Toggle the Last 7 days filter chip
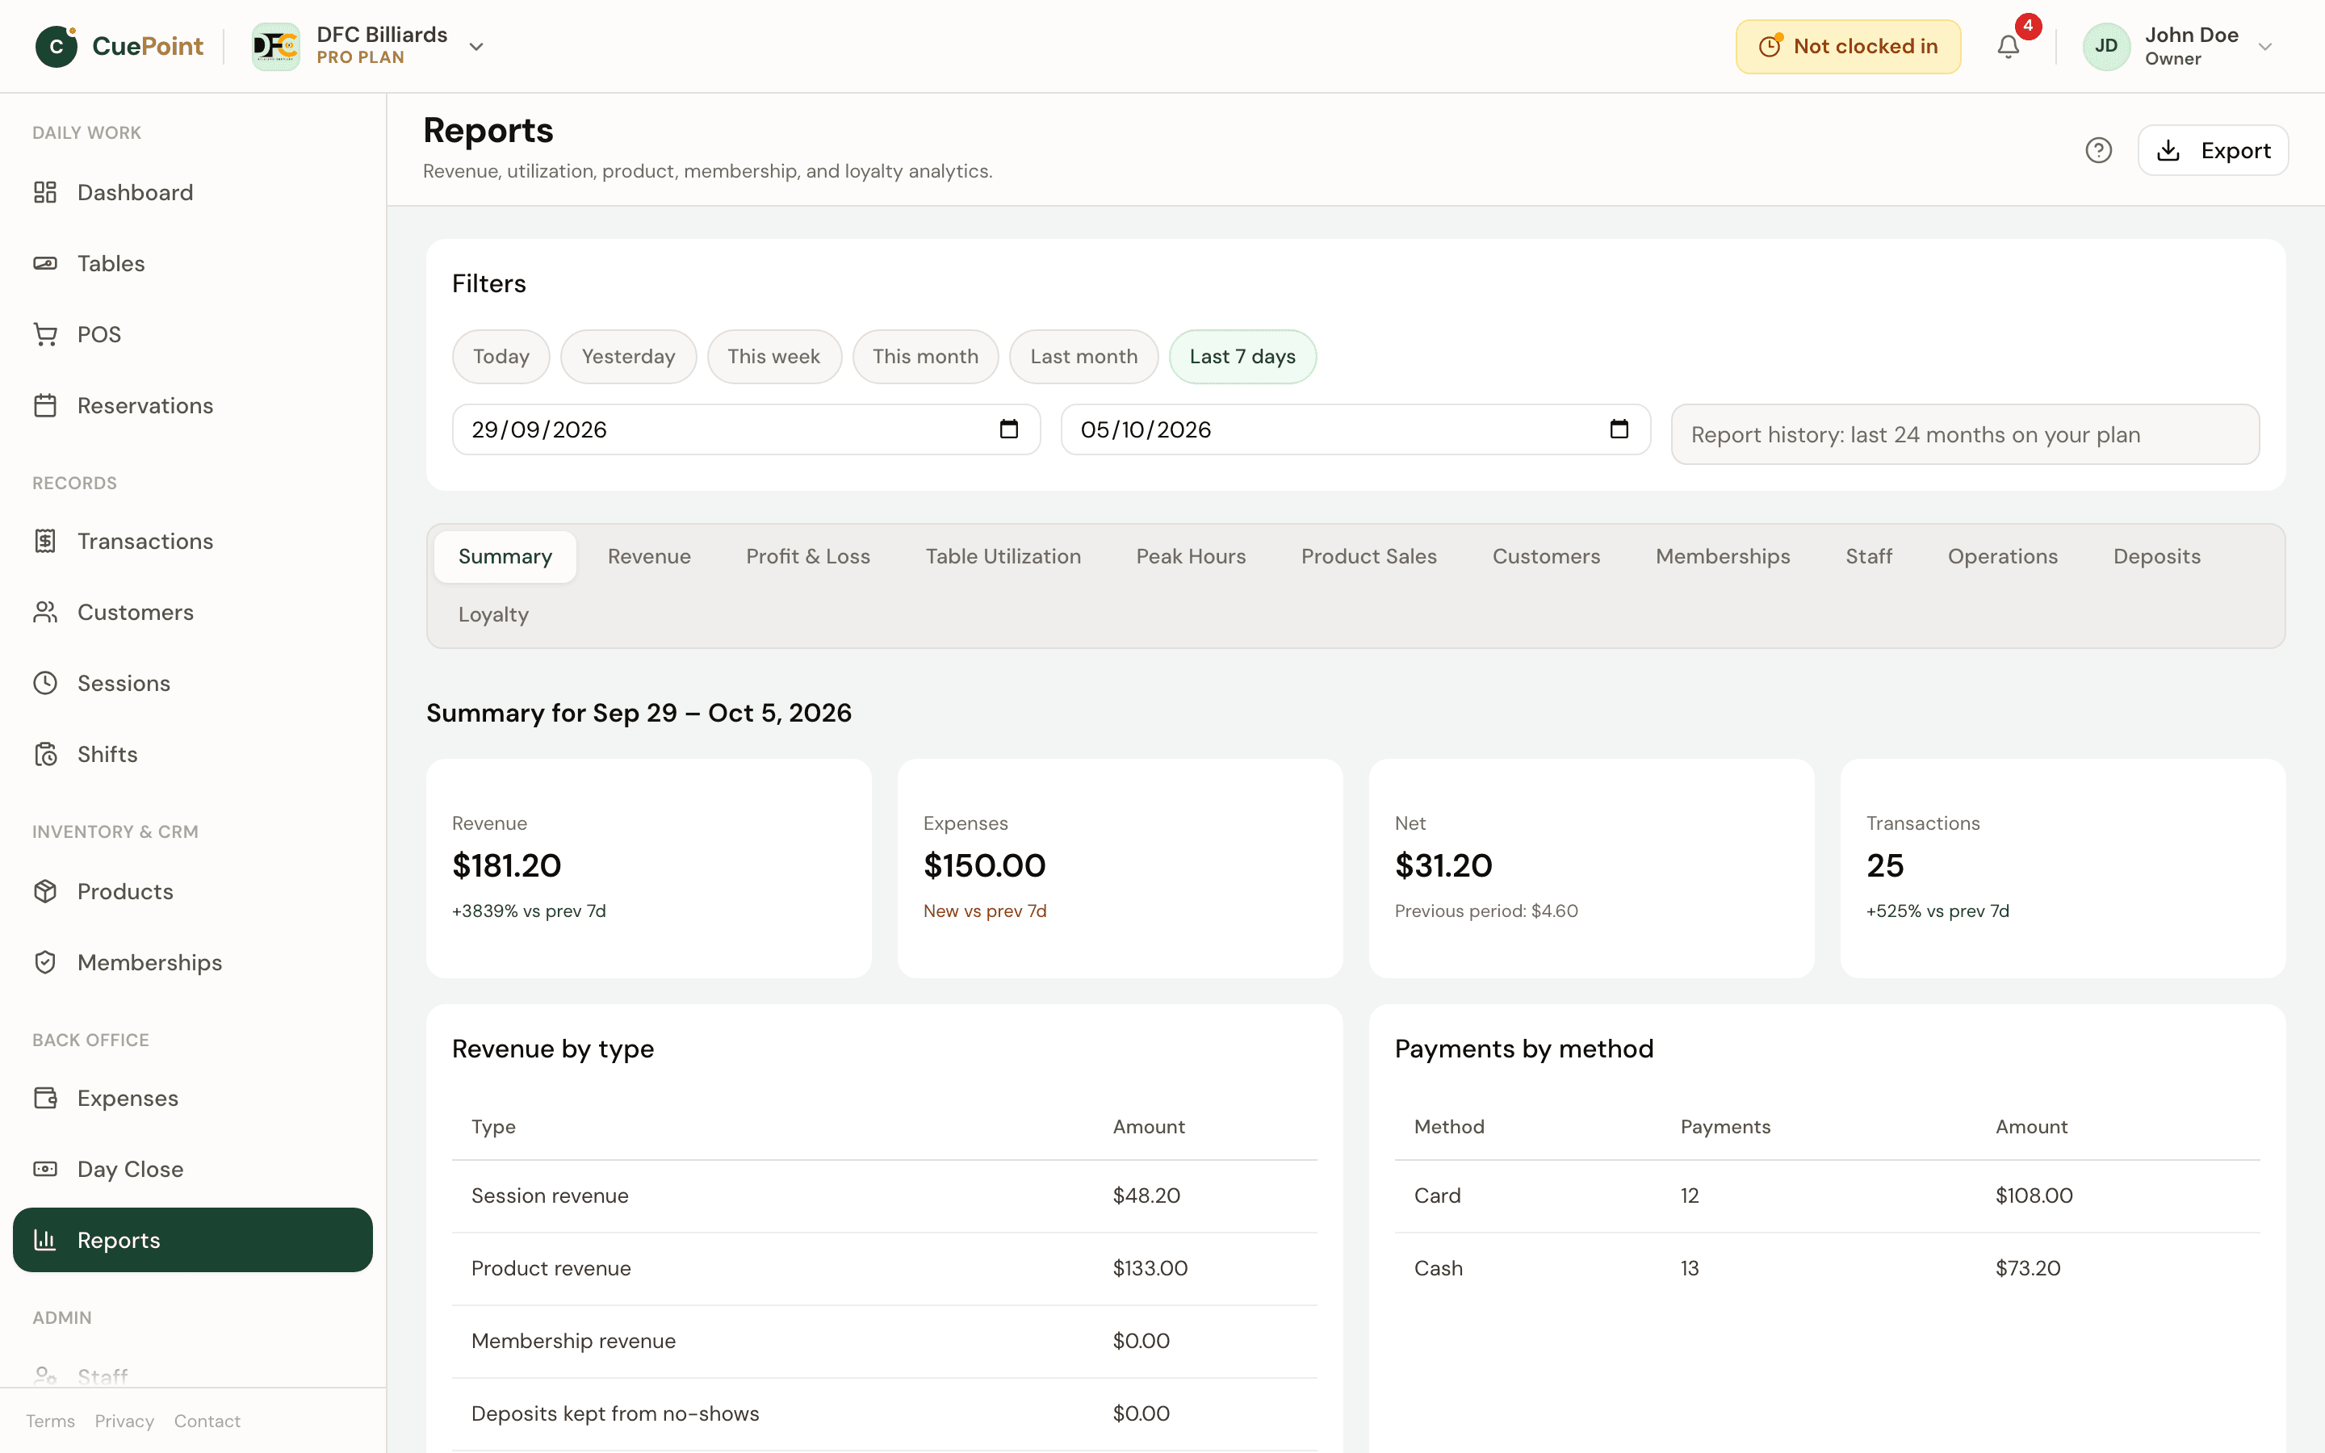Viewport: 2325px width, 1453px height. pyautogui.click(x=1242, y=357)
